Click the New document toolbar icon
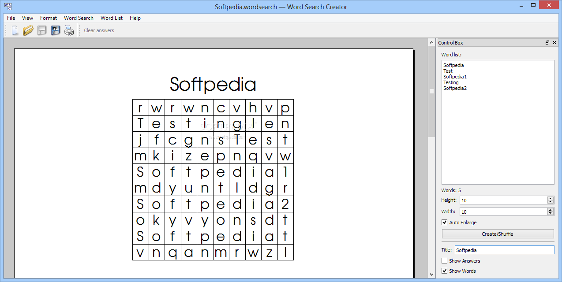The height and width of the screenshot is (282, 562). pos(15,30)
